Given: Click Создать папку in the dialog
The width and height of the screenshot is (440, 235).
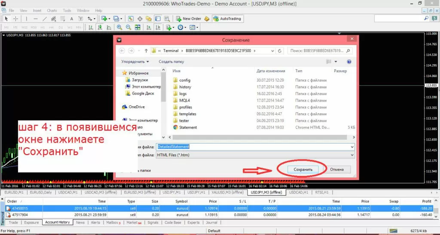Looking at the screenshot, I should pyautogui.click(x=171, y=62).
